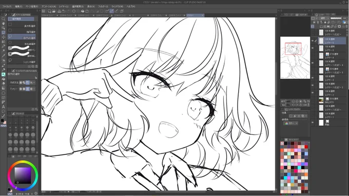Click the Save icon in command bar
This screenshot has width=349, height=196.
(x=60, y=11)
